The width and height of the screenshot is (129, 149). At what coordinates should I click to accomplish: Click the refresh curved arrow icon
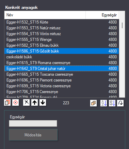pyautogui.click(x=120, y=103)
